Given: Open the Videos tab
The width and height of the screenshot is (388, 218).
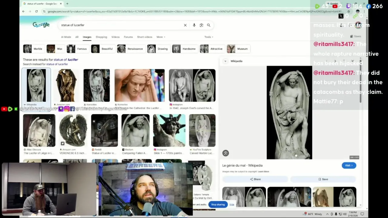Looking at the screenshot, I should pos(115,37).
